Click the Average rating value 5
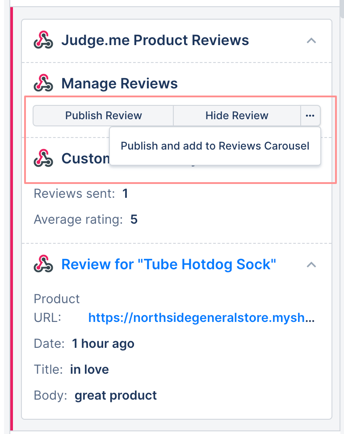 click(134, 220)
